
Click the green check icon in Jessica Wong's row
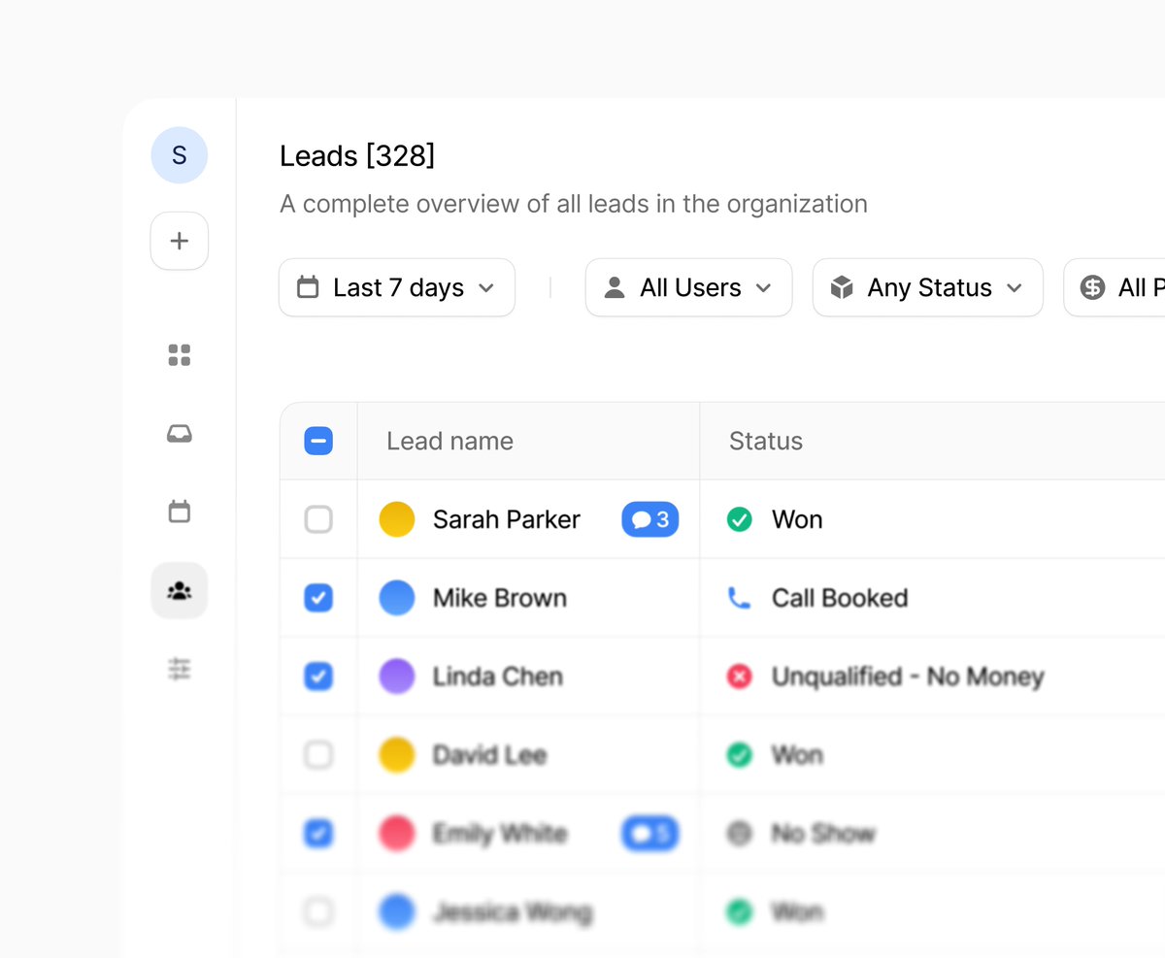740,911
